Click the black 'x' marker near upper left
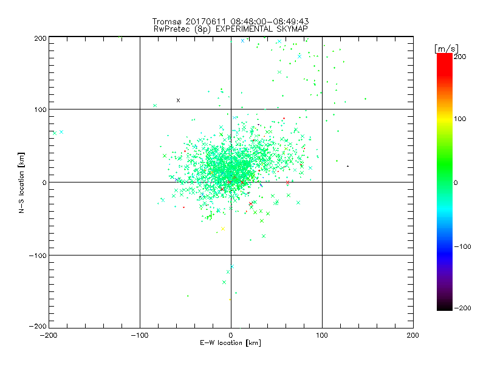Screen dimensions: 486x365 178,100
